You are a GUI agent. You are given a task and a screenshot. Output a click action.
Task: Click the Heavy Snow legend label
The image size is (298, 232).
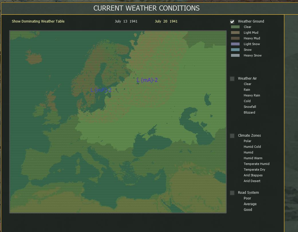[x=252, y=55]
